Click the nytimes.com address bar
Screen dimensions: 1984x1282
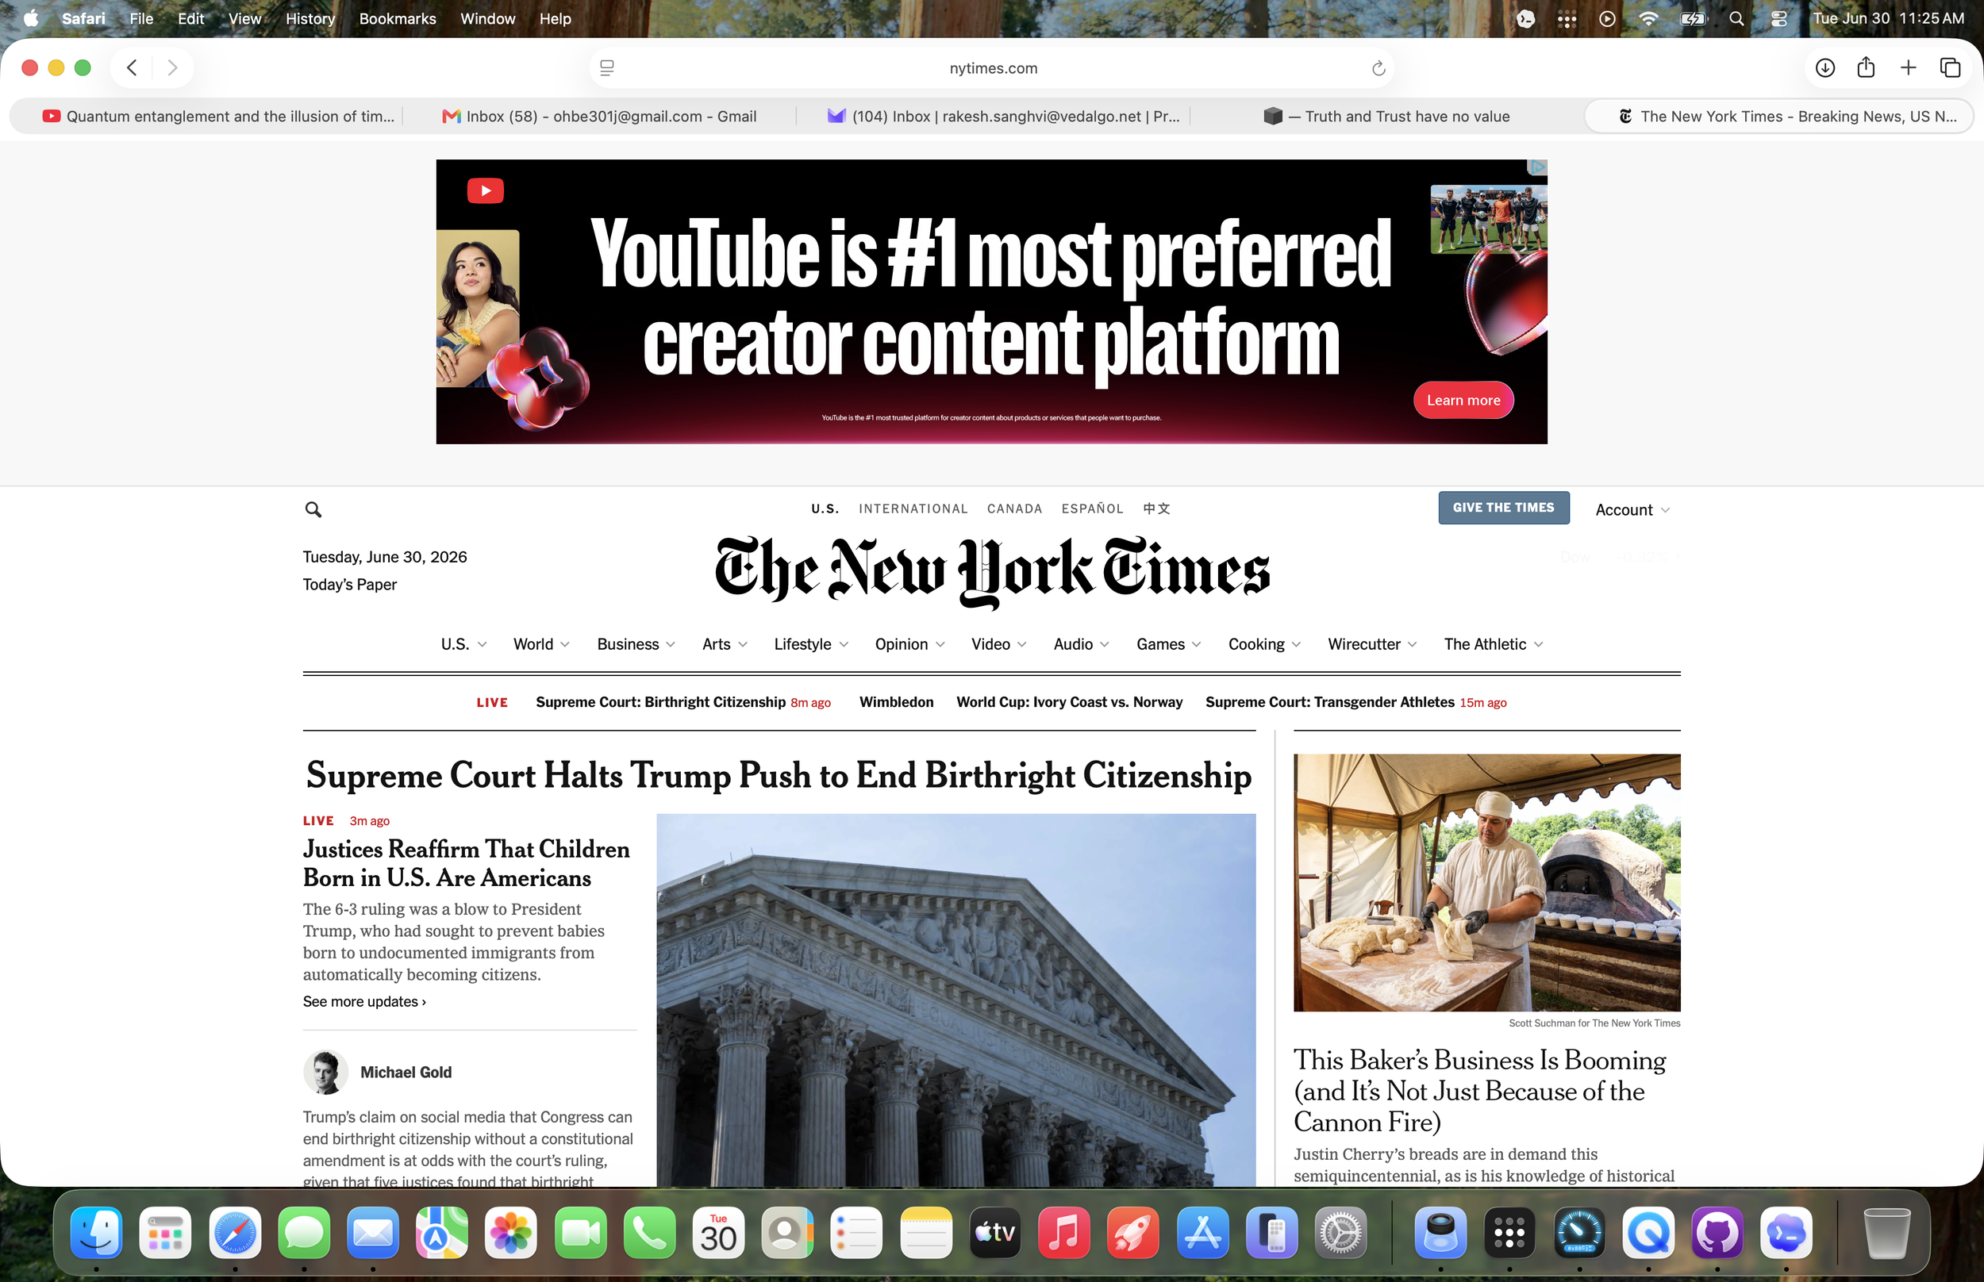pos(991,68)
